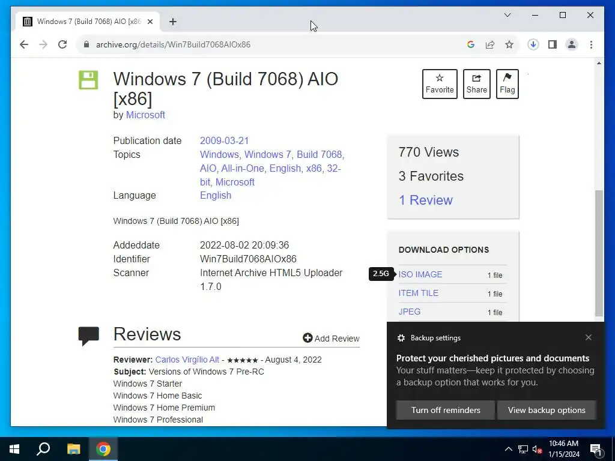This screenshot has height=461, width=615.
Task: Go back with the browser back arrow
Action: [24, 44]
